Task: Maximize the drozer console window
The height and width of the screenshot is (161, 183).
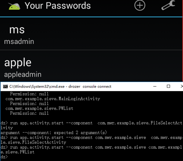Action: pyautogui.click(x=168, y=86)
